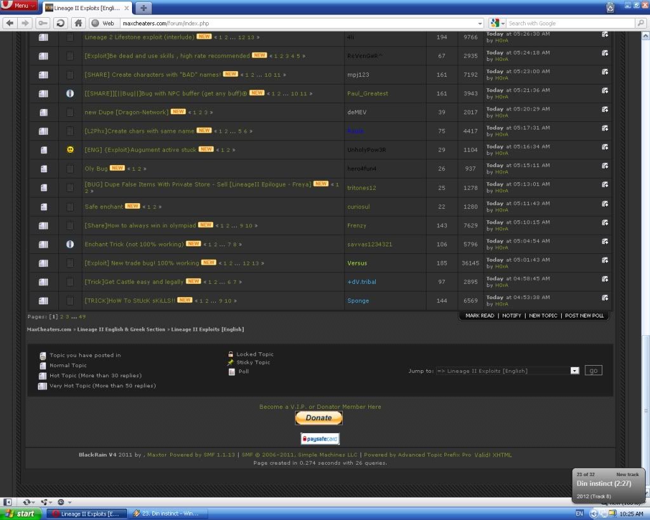The image size is (650, 520).
Task: Focus the Search with Google field
Action: pyautogui.click(x=571, y=23)
